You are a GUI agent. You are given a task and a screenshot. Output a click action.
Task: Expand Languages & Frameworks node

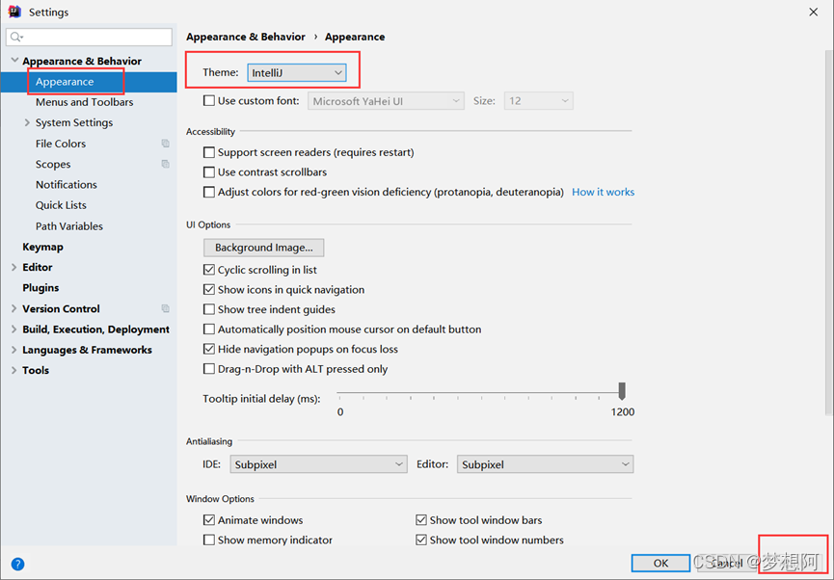coord(14,350)
